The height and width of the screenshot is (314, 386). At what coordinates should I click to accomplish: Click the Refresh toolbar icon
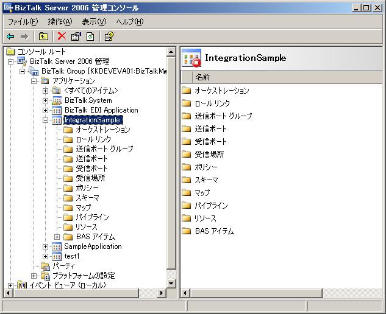tap(90, 37)
